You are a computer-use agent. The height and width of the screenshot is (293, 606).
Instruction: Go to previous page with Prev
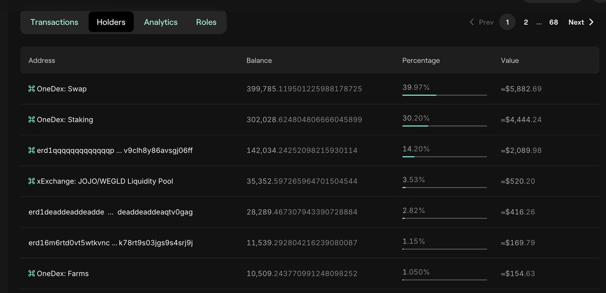pyautogui.click(x=481, y=22)
